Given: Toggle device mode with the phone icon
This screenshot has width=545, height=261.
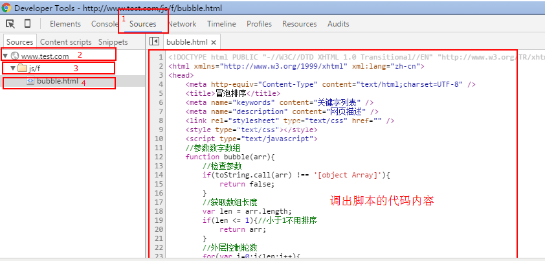Looking at the screenshot, I should pyautogui.click(x=27, y=24).
